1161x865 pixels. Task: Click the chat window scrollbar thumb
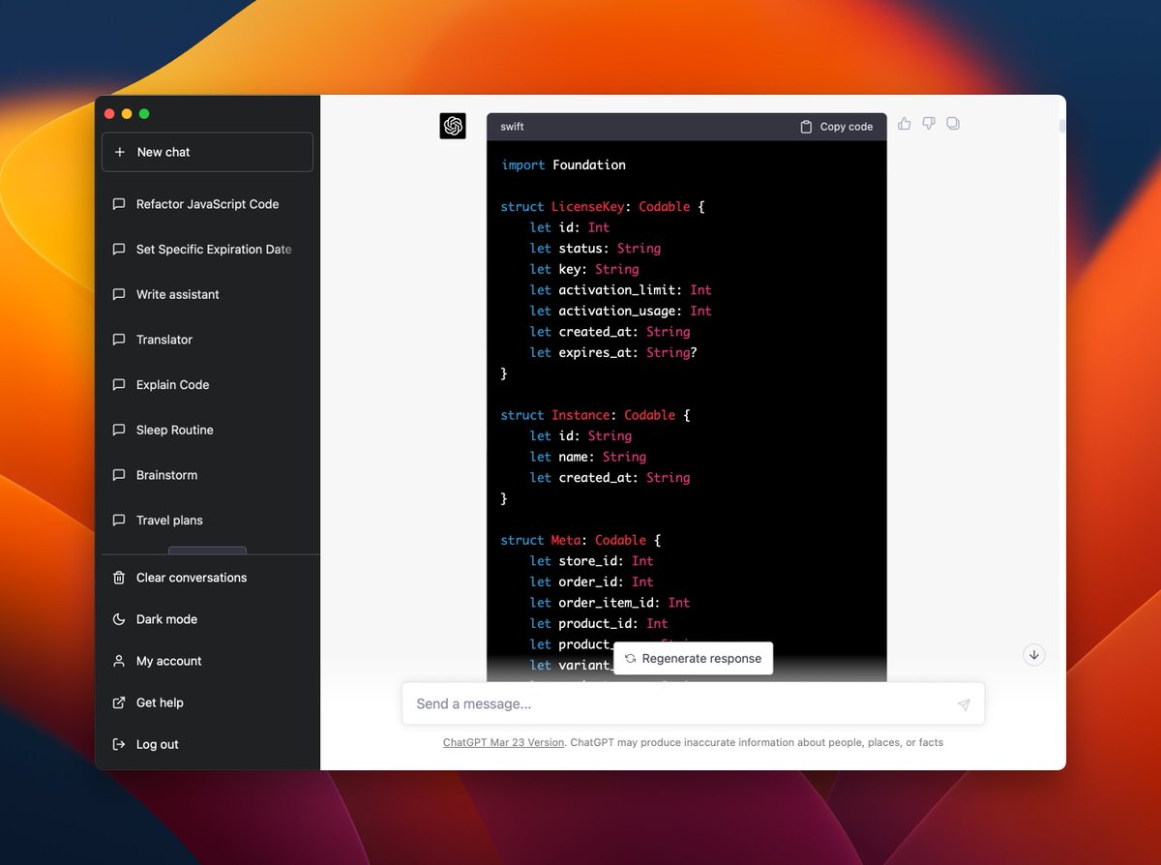click(x=1062, y=126)
